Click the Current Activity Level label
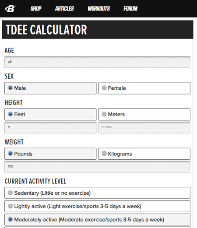The image size is (197, 228). [x=35, y=181]
